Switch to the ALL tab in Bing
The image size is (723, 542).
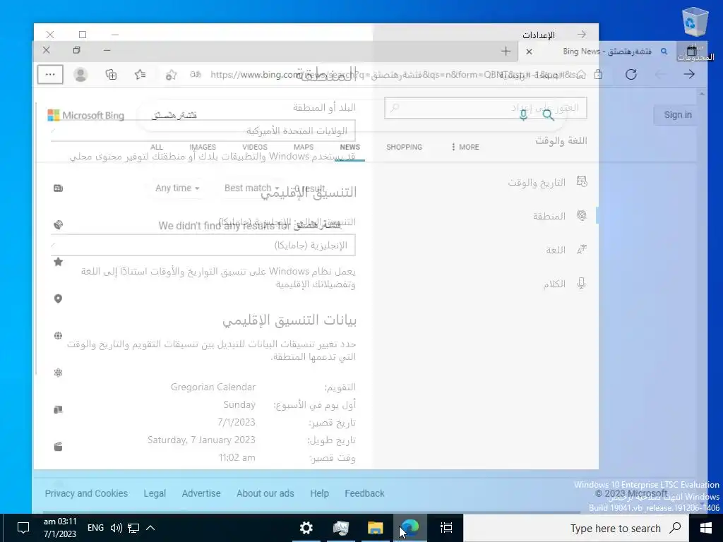pyautogui.click(x=157, y=147)
